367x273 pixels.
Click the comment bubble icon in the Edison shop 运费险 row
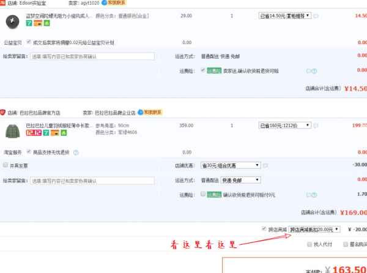pos(309,71)
